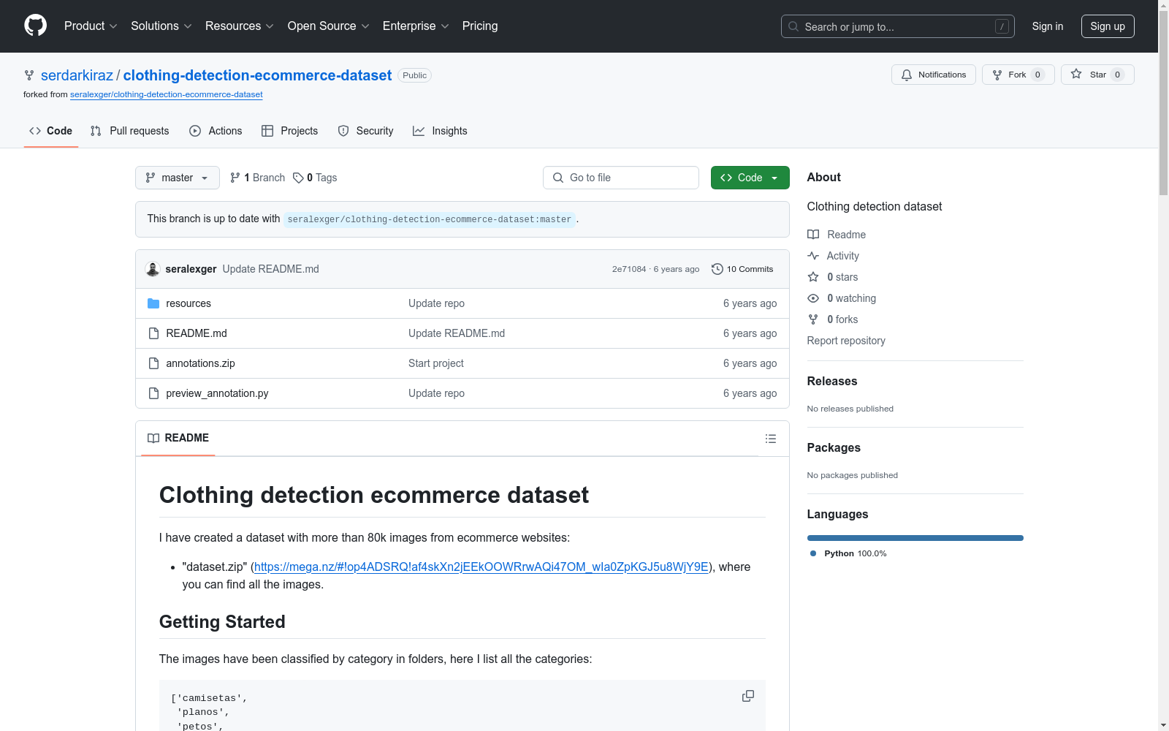Open the master branch selector
Screen dimensions: 1169x731
[x=178, y=178]
